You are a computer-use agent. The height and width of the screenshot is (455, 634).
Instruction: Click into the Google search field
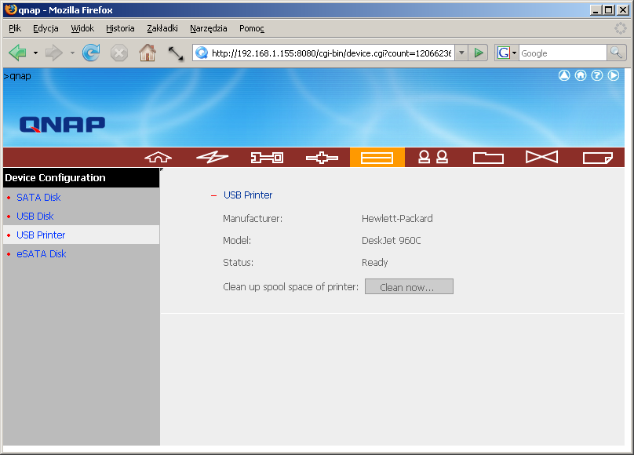point(563,53)
